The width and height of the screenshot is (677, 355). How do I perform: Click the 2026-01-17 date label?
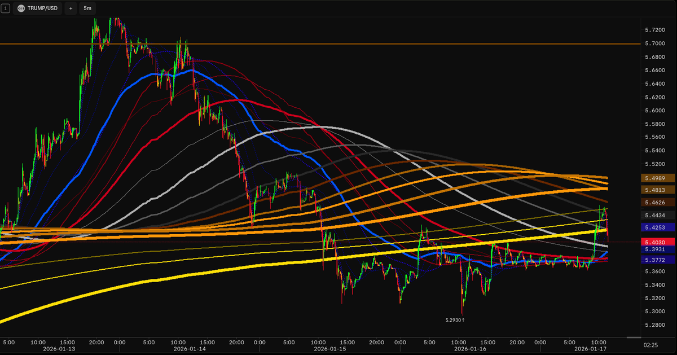(591, 349)
